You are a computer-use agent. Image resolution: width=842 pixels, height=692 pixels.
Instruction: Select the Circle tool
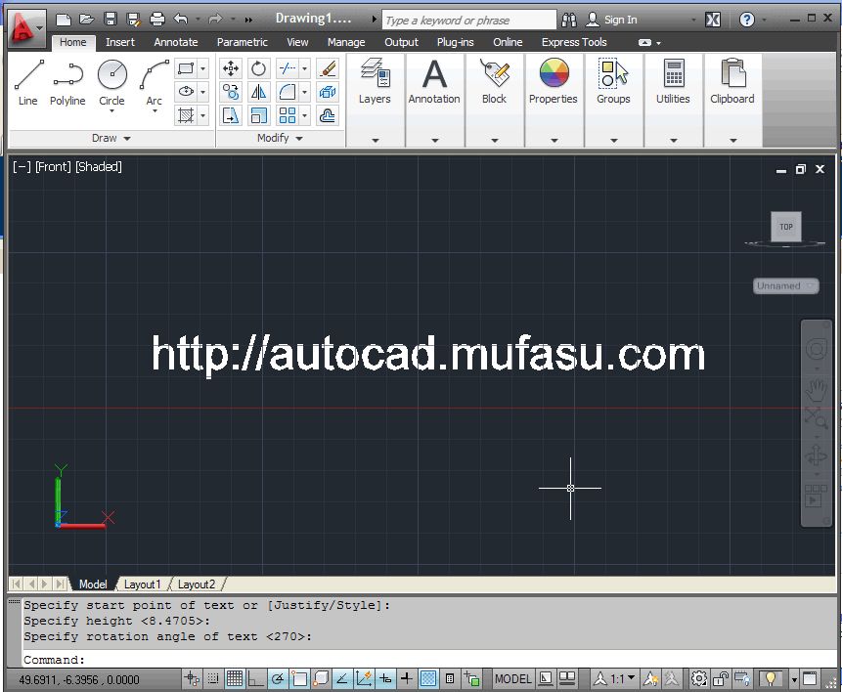pyautogui.click(x=111, y=83)
